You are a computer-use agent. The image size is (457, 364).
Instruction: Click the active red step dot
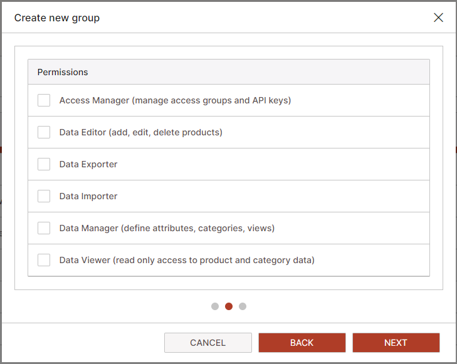pos(229,306)
